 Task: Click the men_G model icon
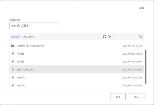13,77
